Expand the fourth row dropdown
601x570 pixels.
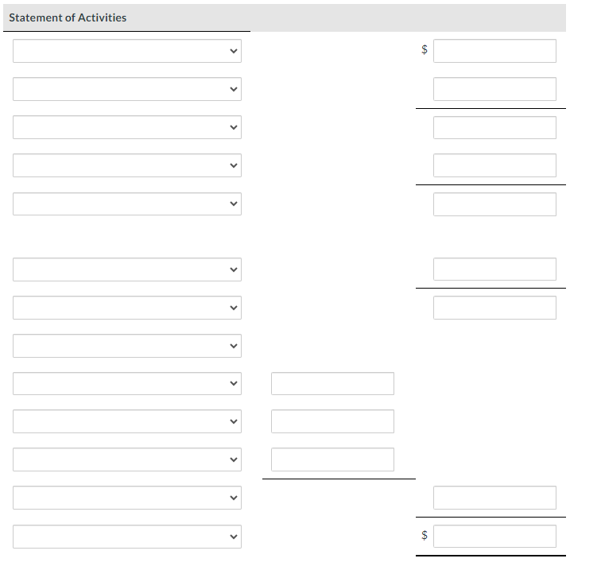(x=126, y=165)
